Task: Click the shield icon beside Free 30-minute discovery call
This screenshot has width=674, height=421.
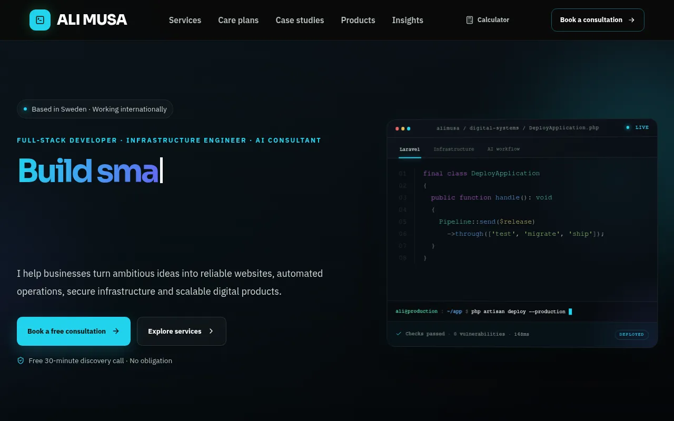Action: pyautogui.click(x=21, y=360)
